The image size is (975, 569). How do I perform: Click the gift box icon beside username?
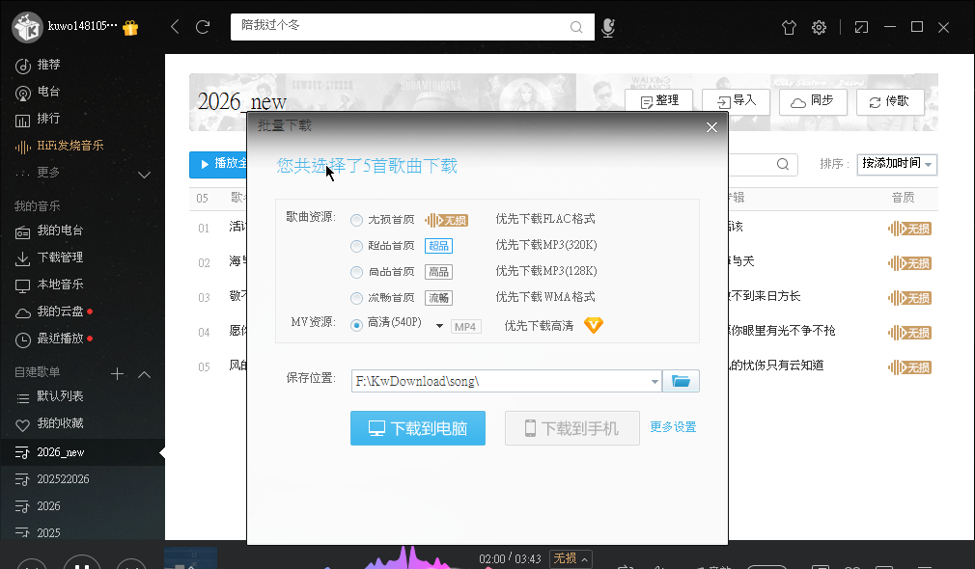(x=130, y=28)
